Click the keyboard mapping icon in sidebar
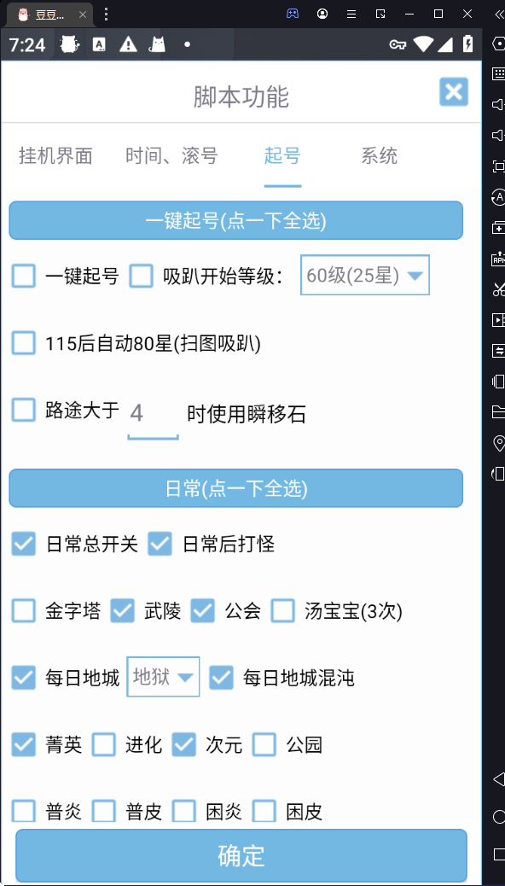 pos(498,73)
